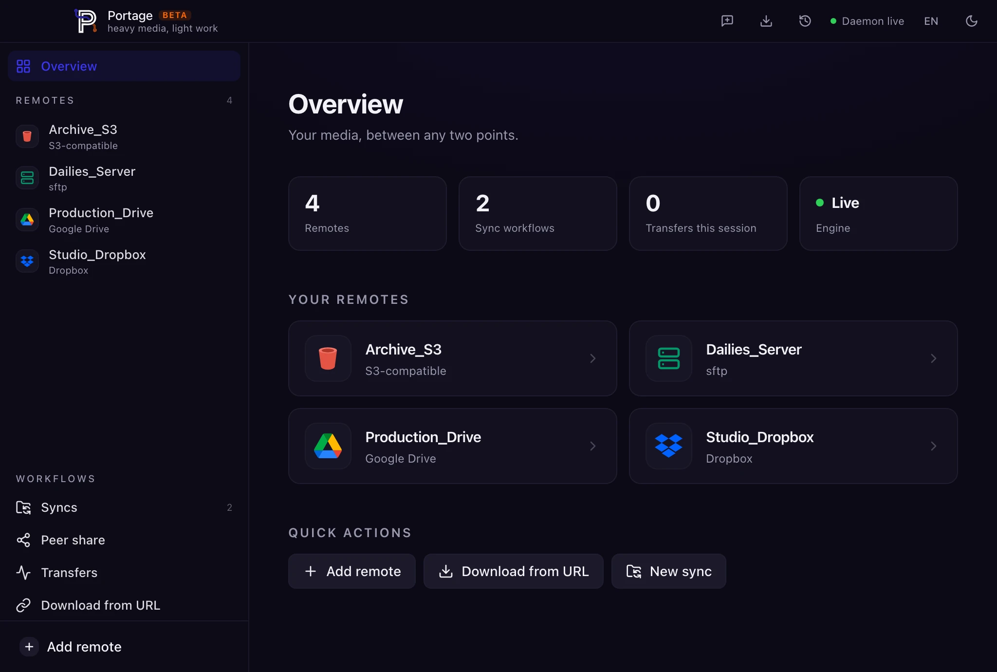The height and width of the screenshot is (672, 997).
Task: Click download icon in quick action button
Action: (446, 571)
